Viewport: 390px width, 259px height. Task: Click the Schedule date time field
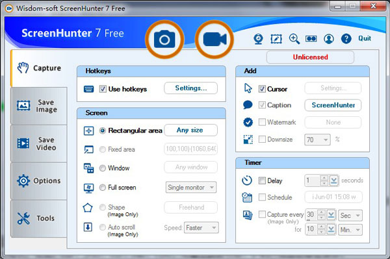(x=333, y=197)
